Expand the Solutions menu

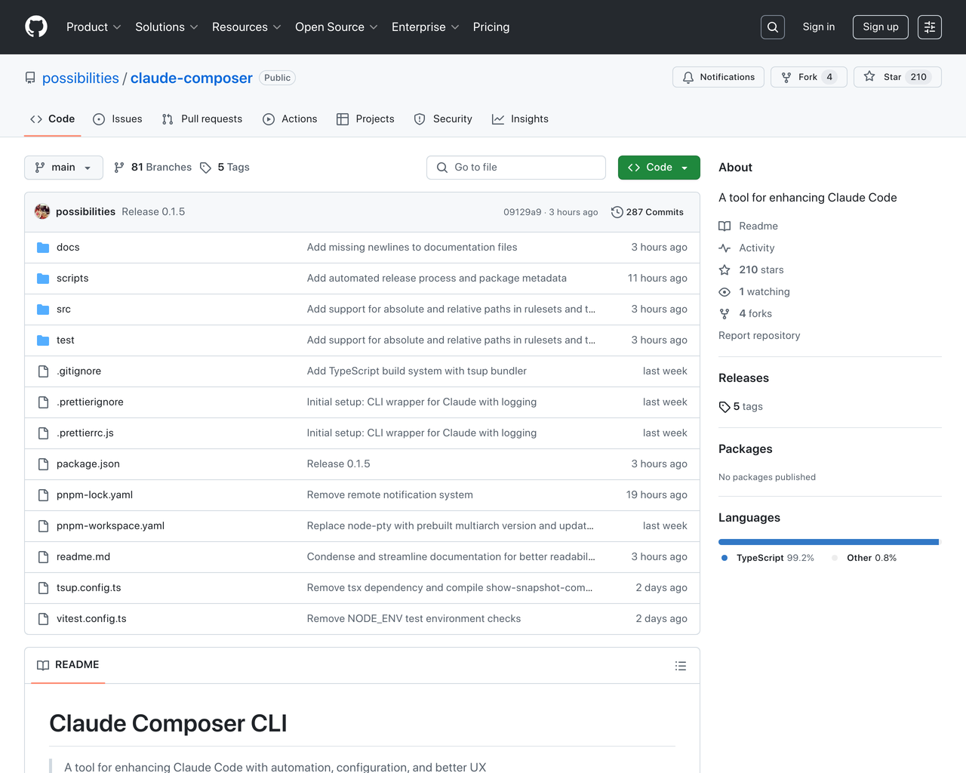click(x=166, y=27)
